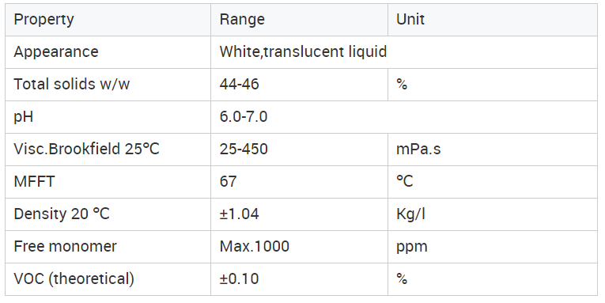The height and width of the screenshot is (303, 605).
Task: Click the MFFT value 67
Action: click(228, 181)
